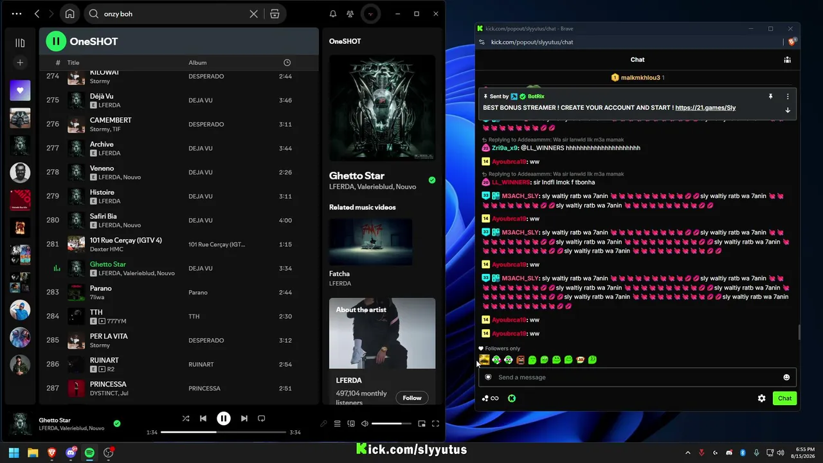Open Brave Shields icon in chat window

[x=793, y=42]
